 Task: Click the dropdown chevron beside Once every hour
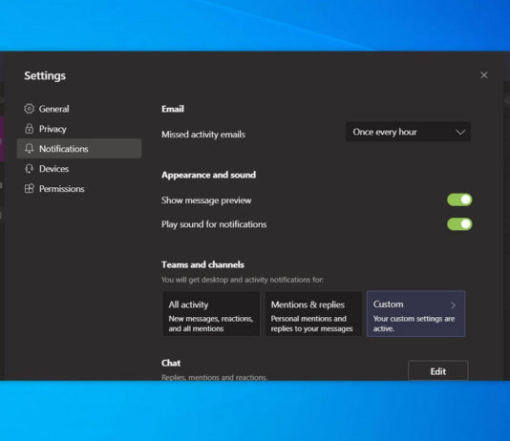click(x=460, y=133)
